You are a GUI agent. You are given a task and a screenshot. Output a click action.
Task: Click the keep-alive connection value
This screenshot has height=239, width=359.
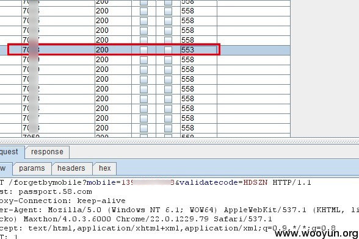coord(101,201)
